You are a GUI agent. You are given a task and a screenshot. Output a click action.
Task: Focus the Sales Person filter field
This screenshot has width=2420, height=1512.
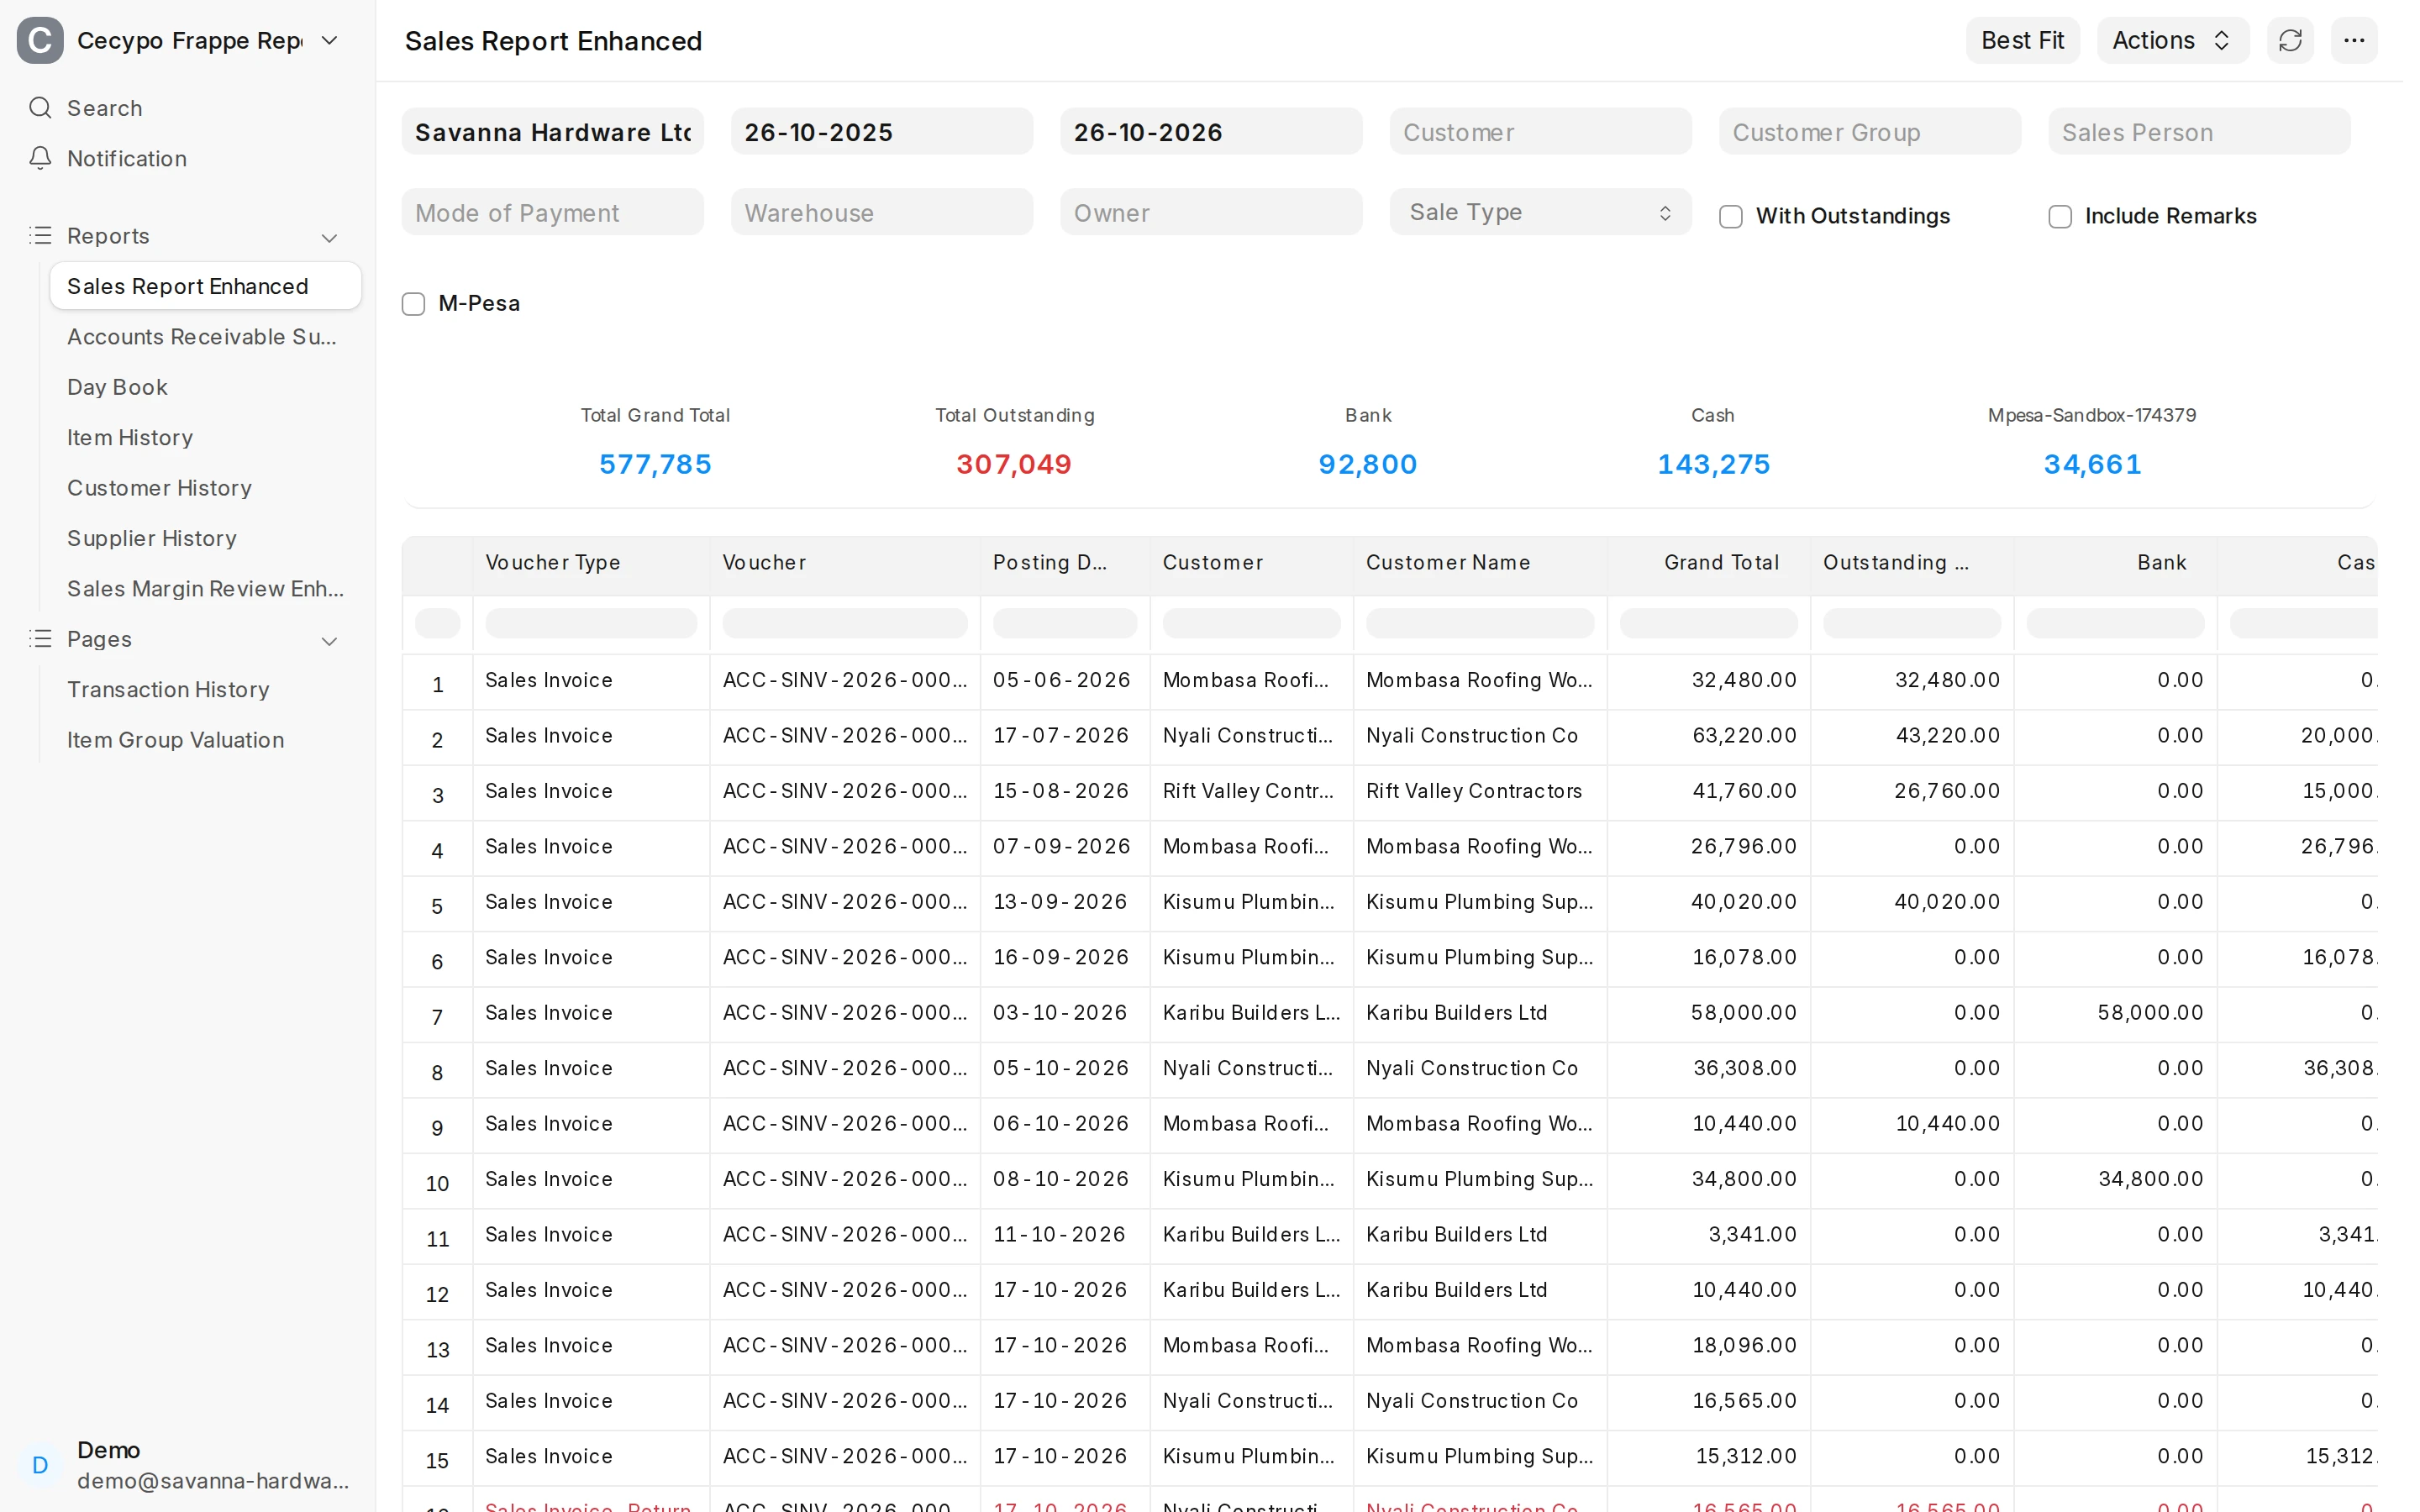[x=2198, y=132]
